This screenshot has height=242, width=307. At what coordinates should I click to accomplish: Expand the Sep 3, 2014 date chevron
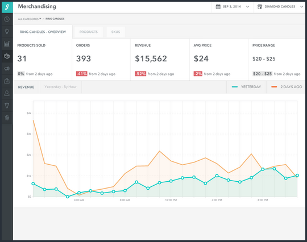pyautogui.click(x=247, y=7)
